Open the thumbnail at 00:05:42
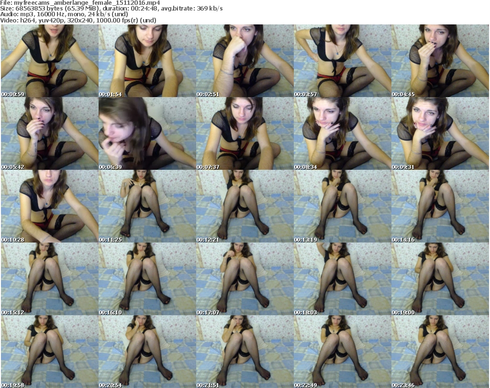Image resolution: width=490 pixels, height=388 pixels. [x=50, y=133]
